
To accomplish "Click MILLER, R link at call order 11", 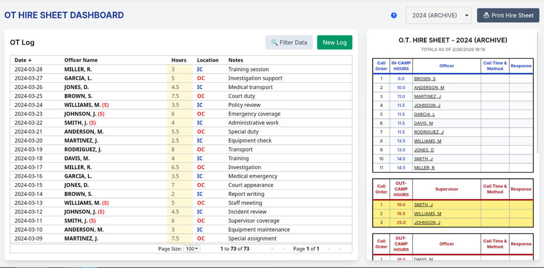I will click(424, 168).
